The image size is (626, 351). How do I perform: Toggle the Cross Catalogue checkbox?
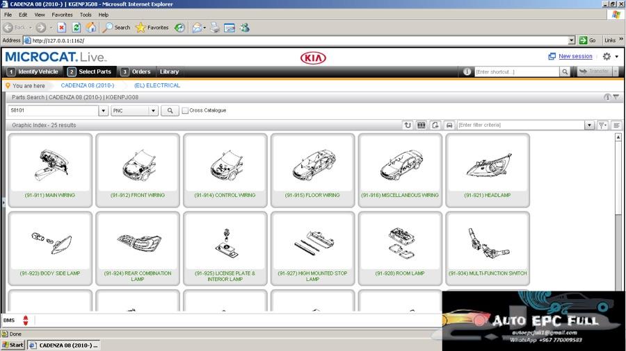pyautogui.click(x=185, y=110)
